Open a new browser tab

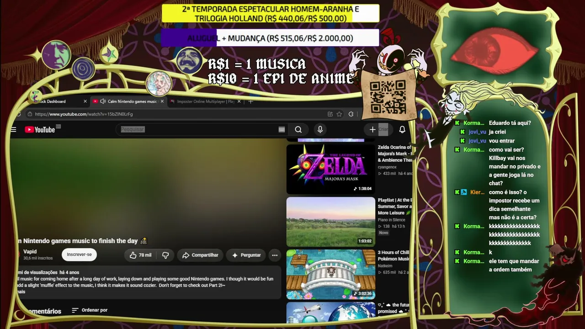pos(250,101)
